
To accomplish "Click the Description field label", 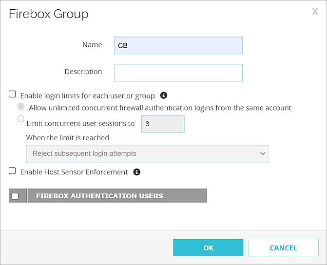I will pyautogui.click(x=83, y=72).
